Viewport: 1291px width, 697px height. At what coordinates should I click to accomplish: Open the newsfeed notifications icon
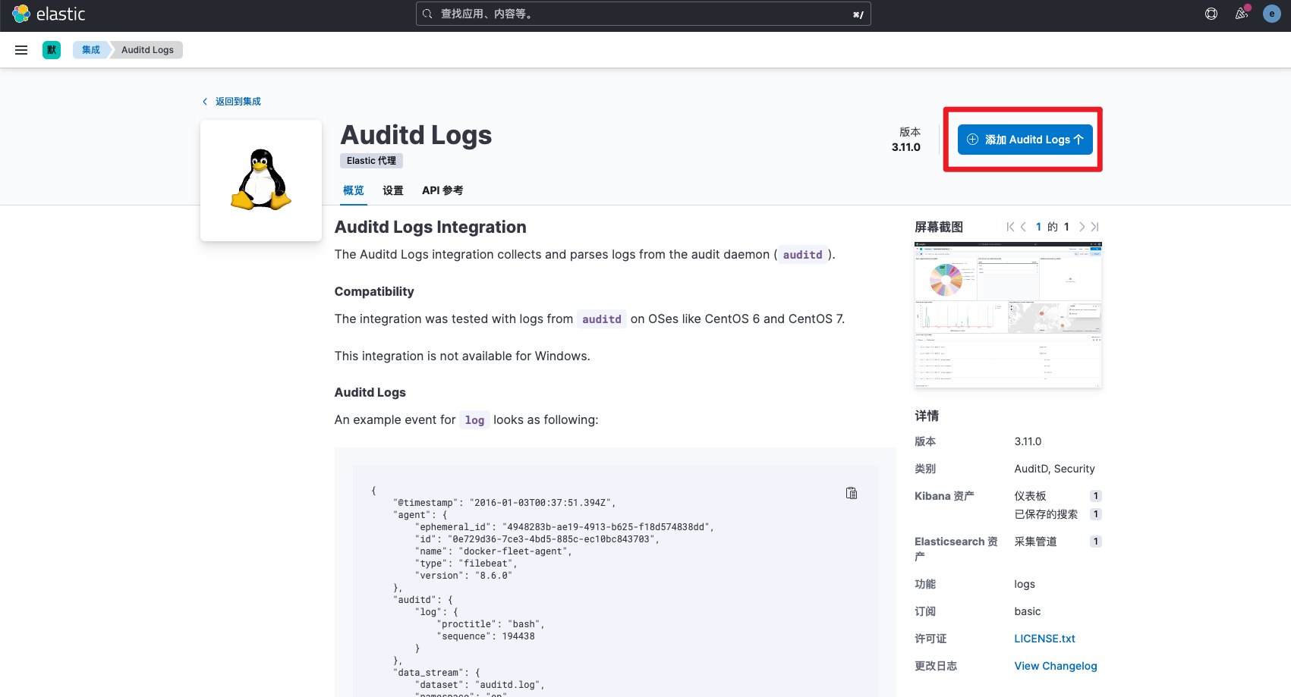pyautogui.click(x=1242, y=14)
